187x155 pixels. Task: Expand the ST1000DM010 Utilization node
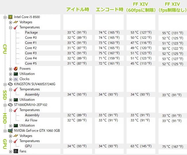(x=10, y=126)
